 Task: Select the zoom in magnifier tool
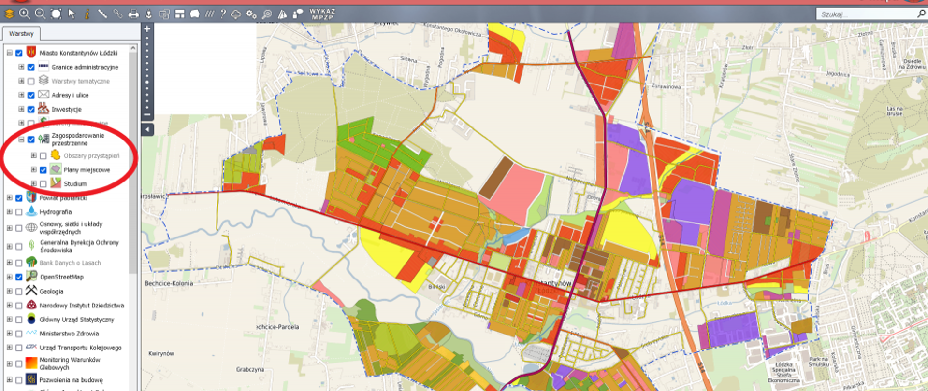point(24,14)
